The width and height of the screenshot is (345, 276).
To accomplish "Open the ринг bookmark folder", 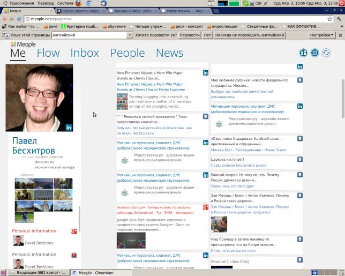I will pyautogui.click(x=50, y=26).
